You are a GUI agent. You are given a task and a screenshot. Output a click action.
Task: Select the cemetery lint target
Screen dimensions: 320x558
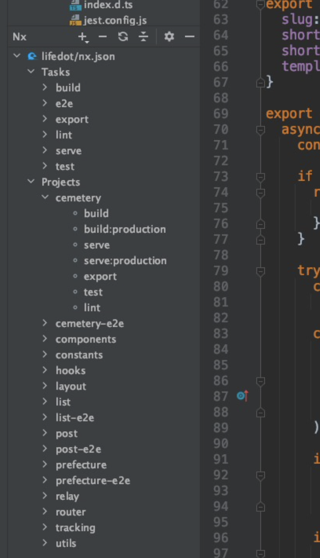tap(92, 308)
